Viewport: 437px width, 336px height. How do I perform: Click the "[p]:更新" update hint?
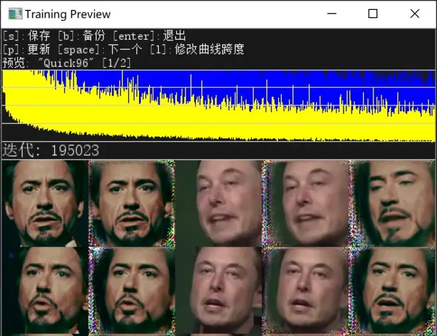click(26, 49)
